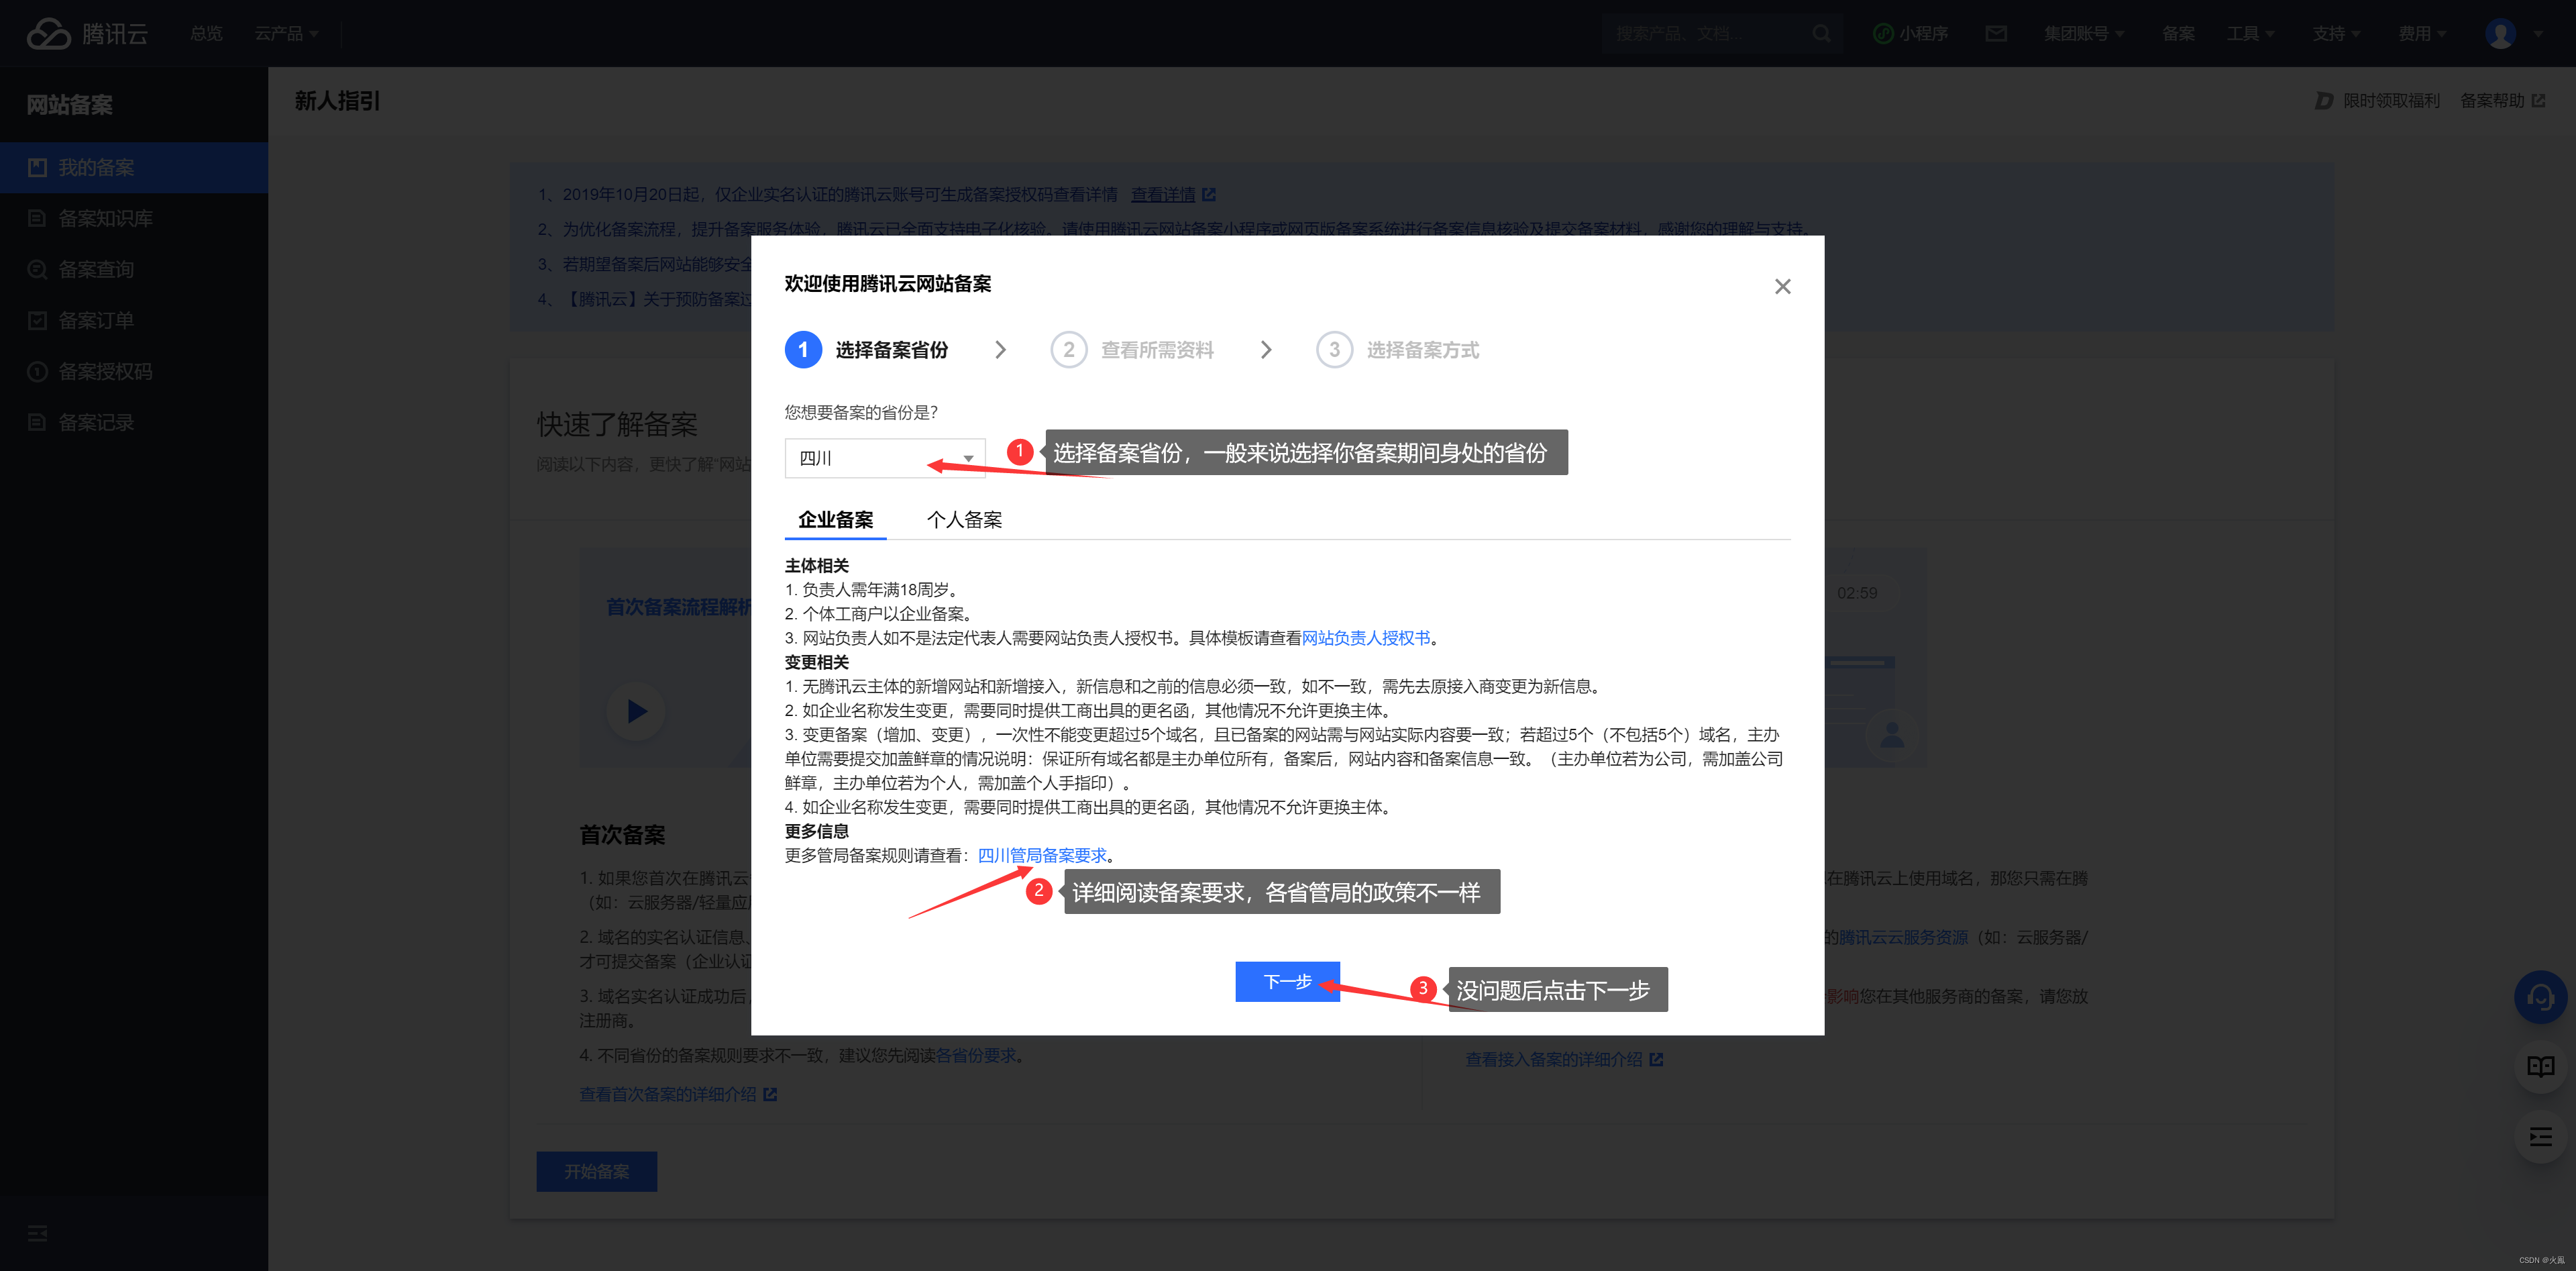Open the 腾讯云云服务资源 link
This screenshot has height=1271, width=2576.
click(x=1903, y=937)
